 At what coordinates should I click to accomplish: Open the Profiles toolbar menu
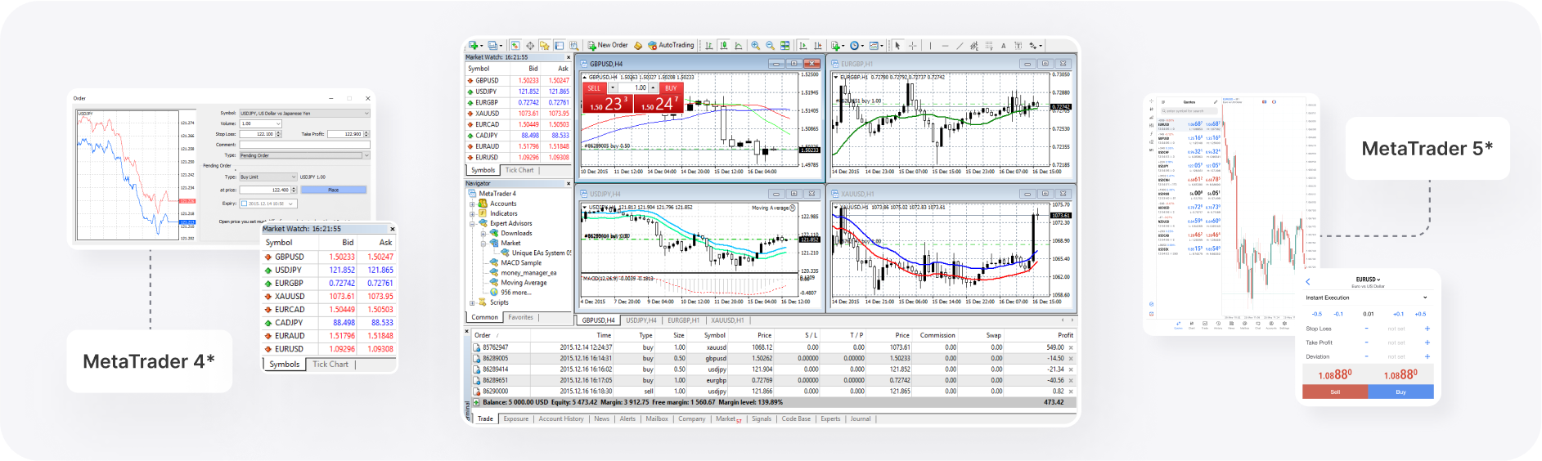[492, 45]
